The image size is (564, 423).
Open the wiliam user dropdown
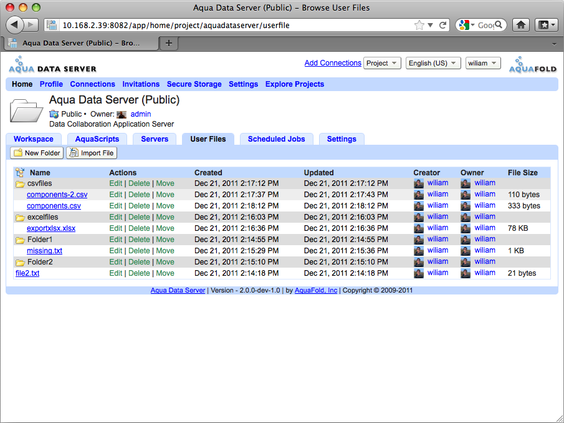[483, 63]
